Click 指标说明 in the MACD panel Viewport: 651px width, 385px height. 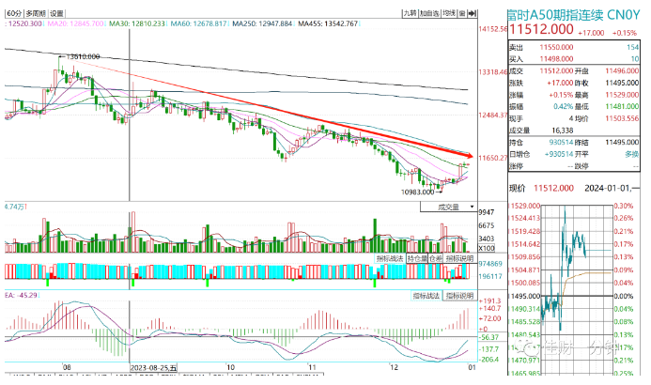459,296
